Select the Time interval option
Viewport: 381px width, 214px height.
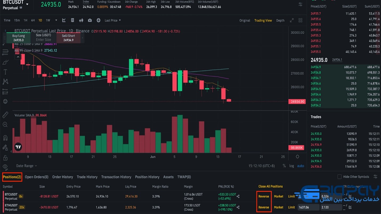pyautogui.click(x=7, y=20)
